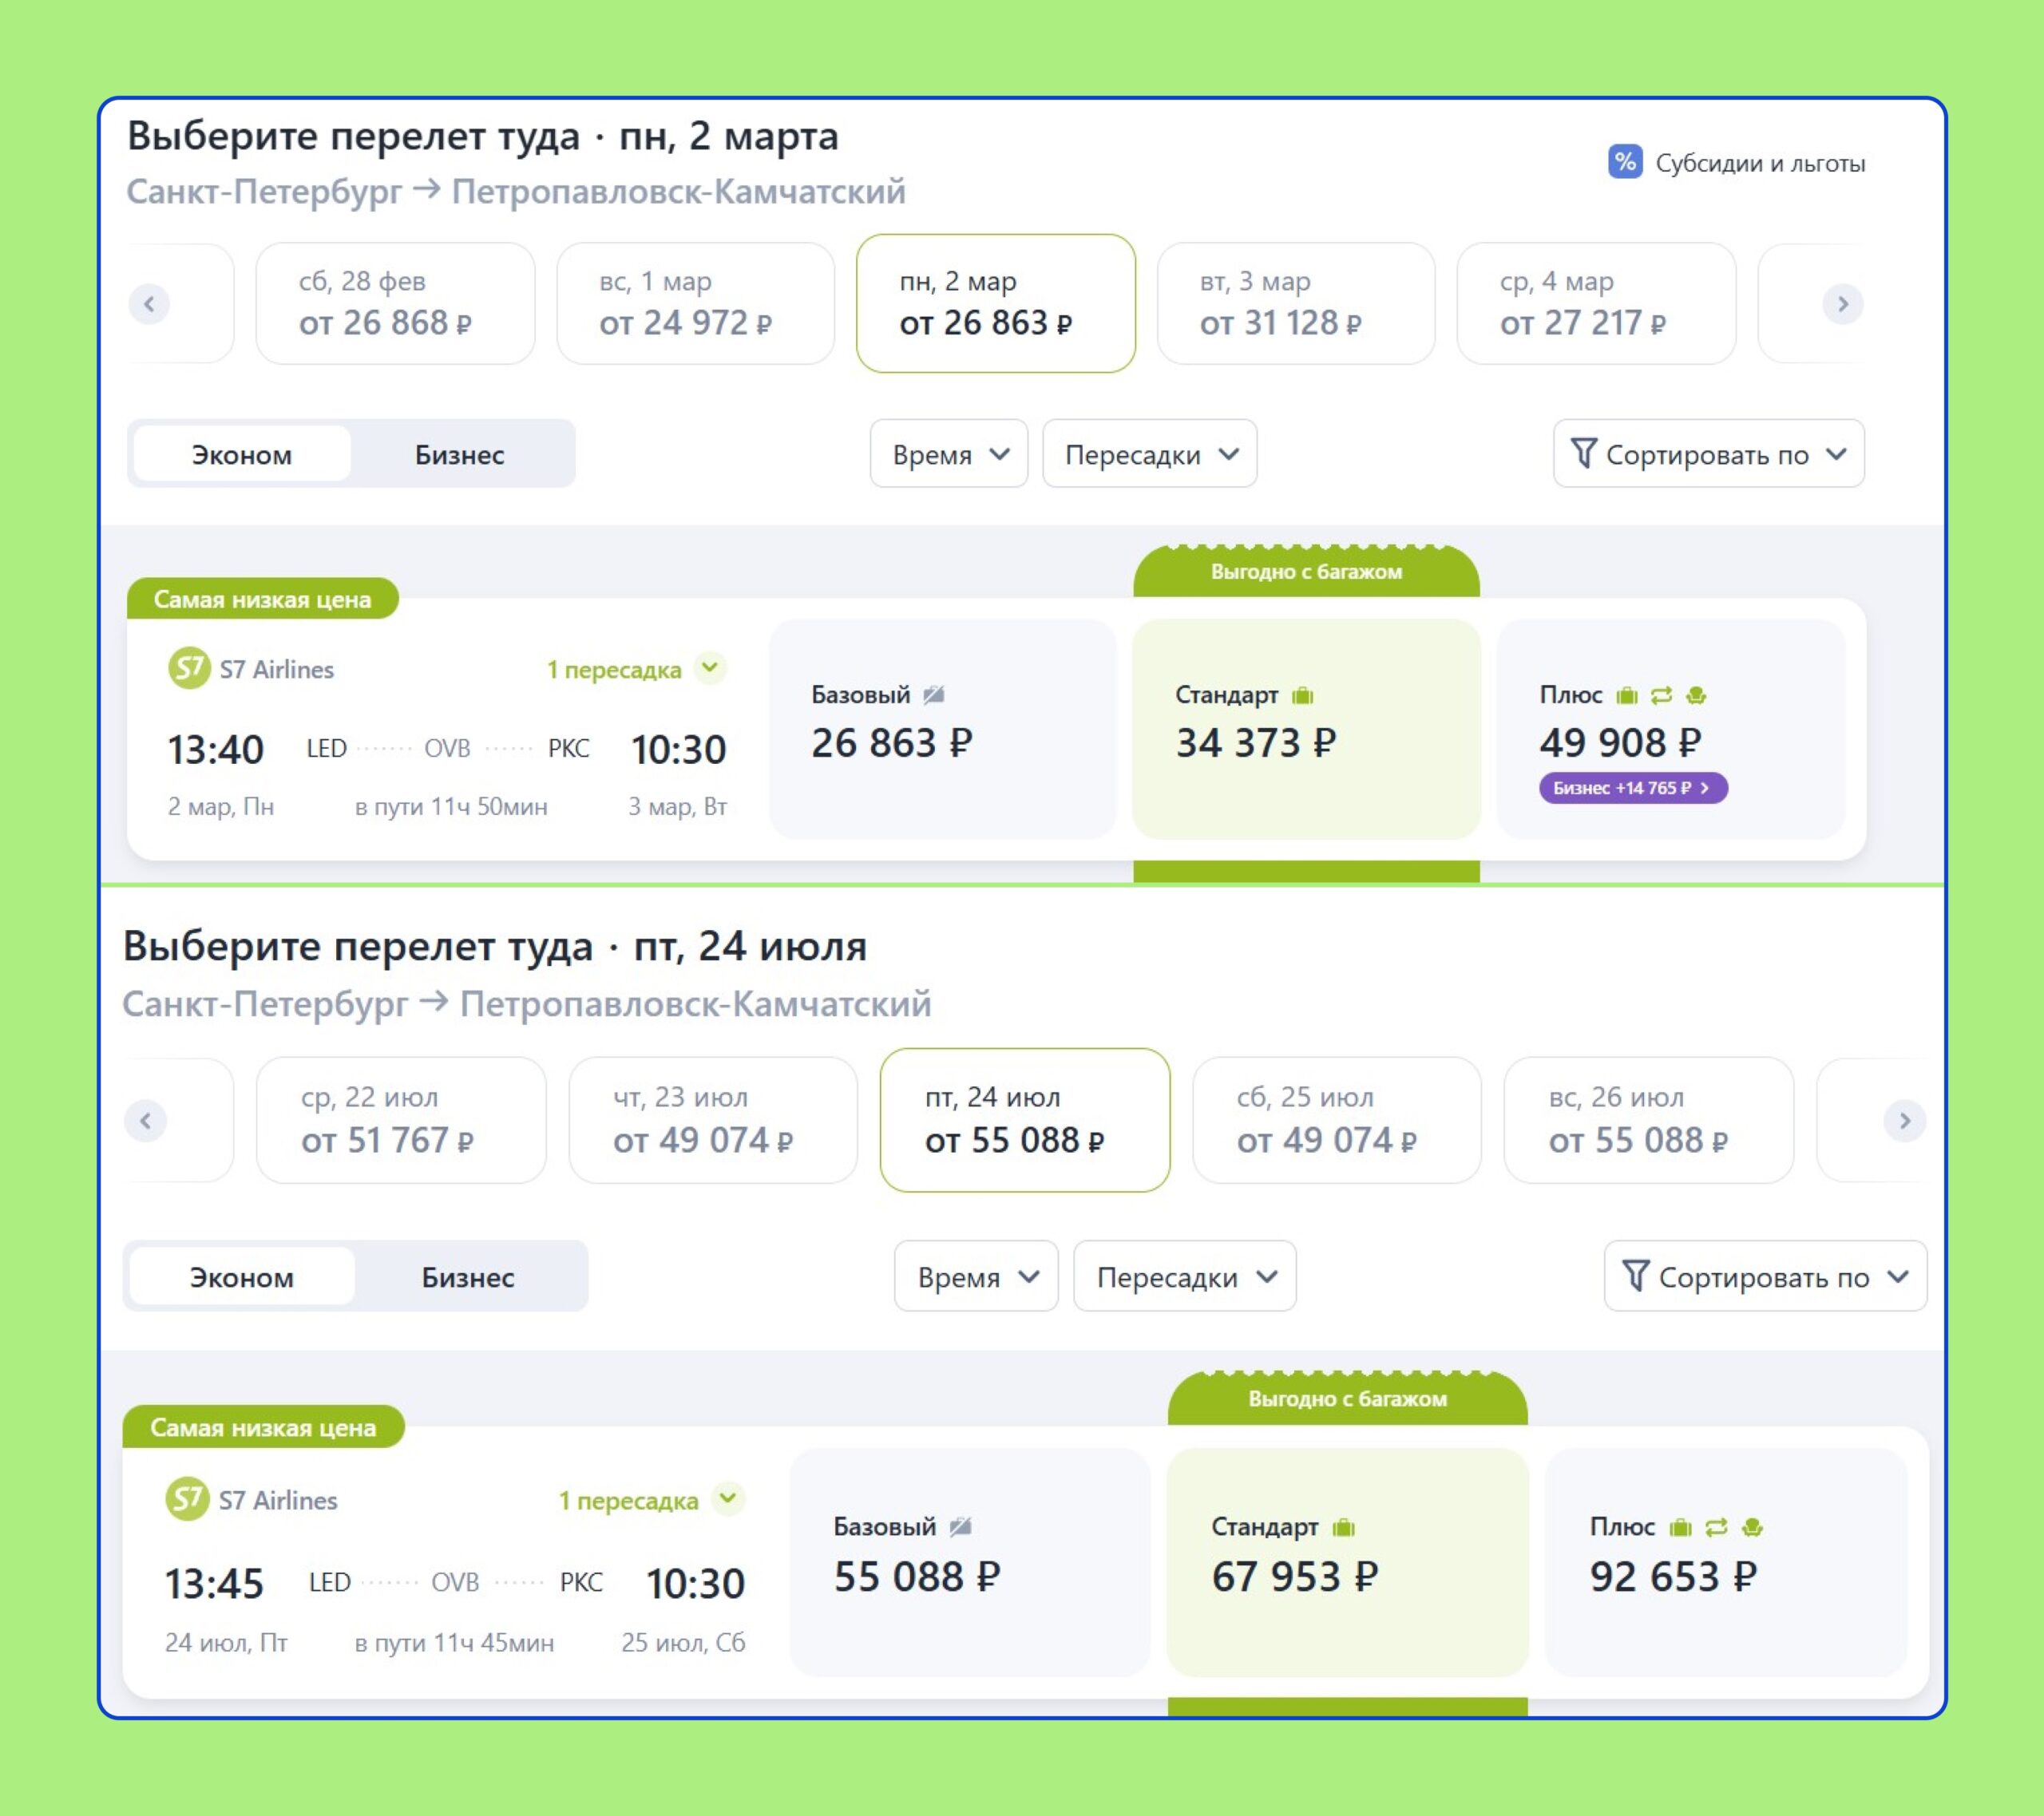Switch to Бизнес class in March section
The width and height of the screenshot is (2044, 1816).
click(x=459, y=455)
